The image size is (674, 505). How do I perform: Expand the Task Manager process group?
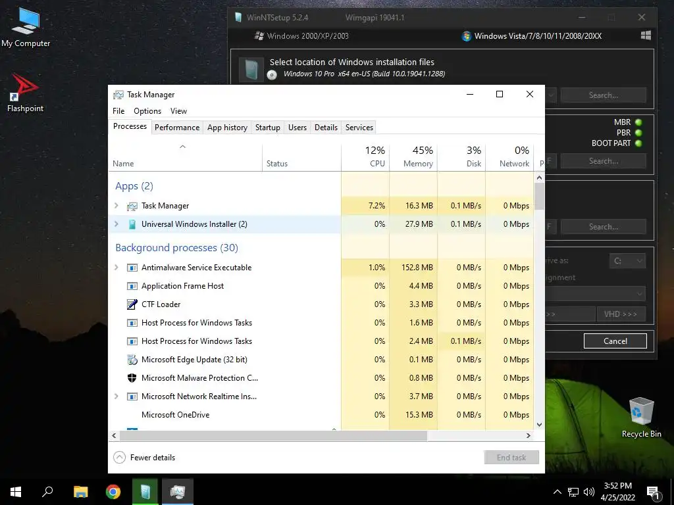coord(116,206)
